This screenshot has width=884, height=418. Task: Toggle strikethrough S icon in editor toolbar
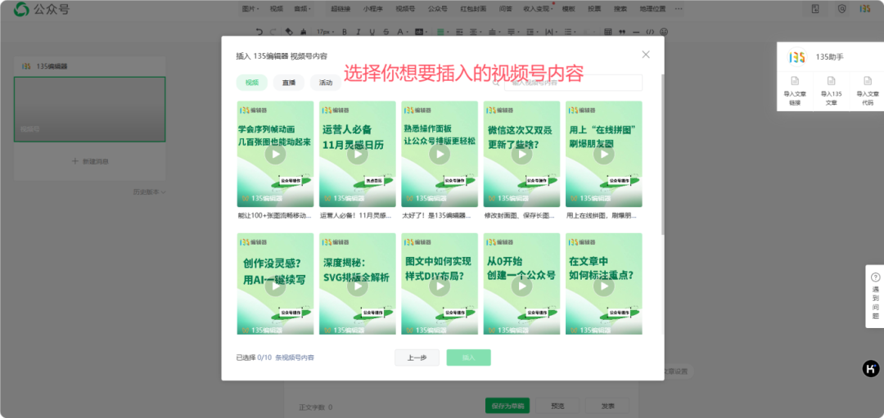pyautogui.click(x=386, y=32)
